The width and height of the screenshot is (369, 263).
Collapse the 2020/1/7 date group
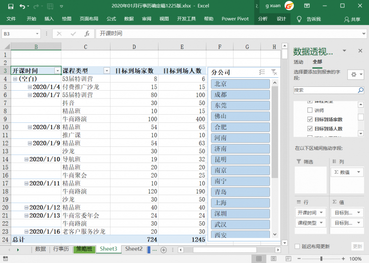coord(30,95)
